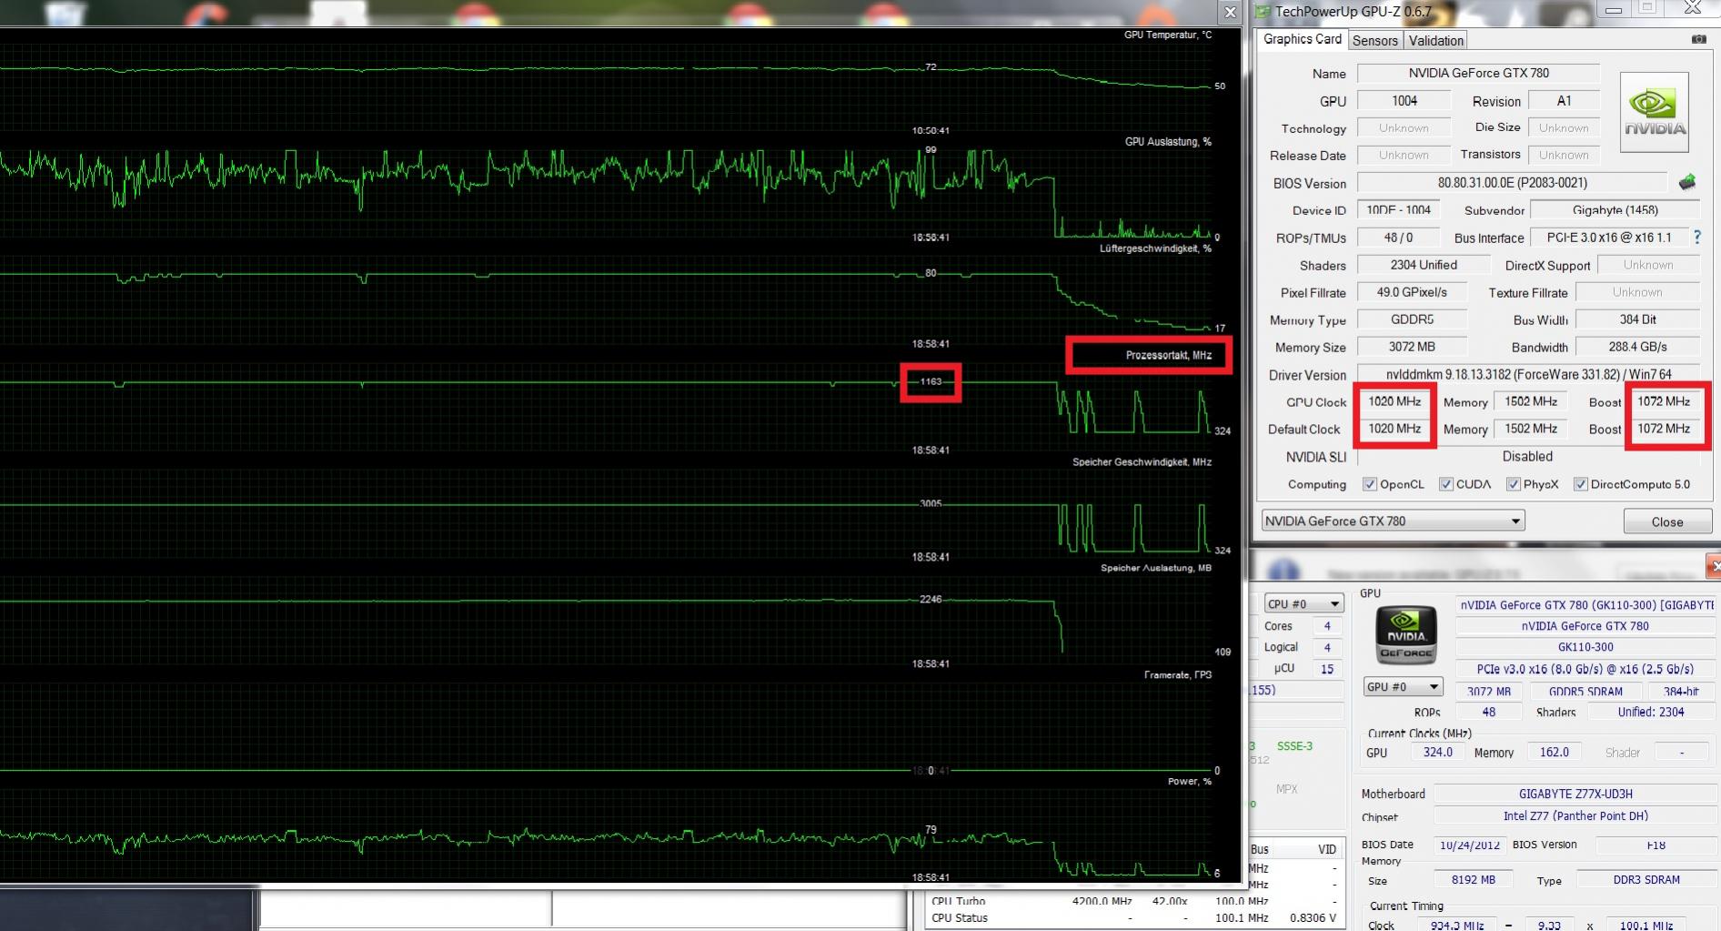Click the DDR3 SDRAM memory type value
Image resolution: width=1721 pixels, height=931 pixels.
[1646, 880]
